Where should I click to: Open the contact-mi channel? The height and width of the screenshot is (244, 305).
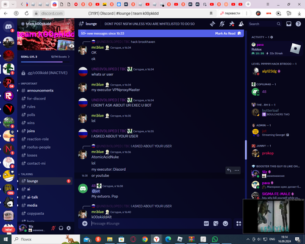point(46,163)
